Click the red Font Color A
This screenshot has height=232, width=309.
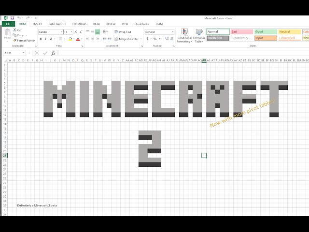[x=78, y=39]
